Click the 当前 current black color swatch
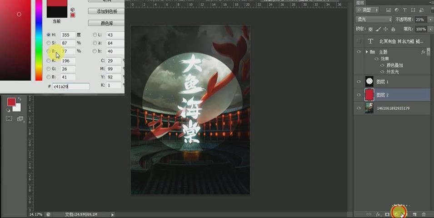This screenshot has width=434, height=218. point(57,12)
